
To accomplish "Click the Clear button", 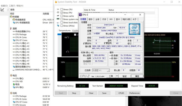I will 91,93.
